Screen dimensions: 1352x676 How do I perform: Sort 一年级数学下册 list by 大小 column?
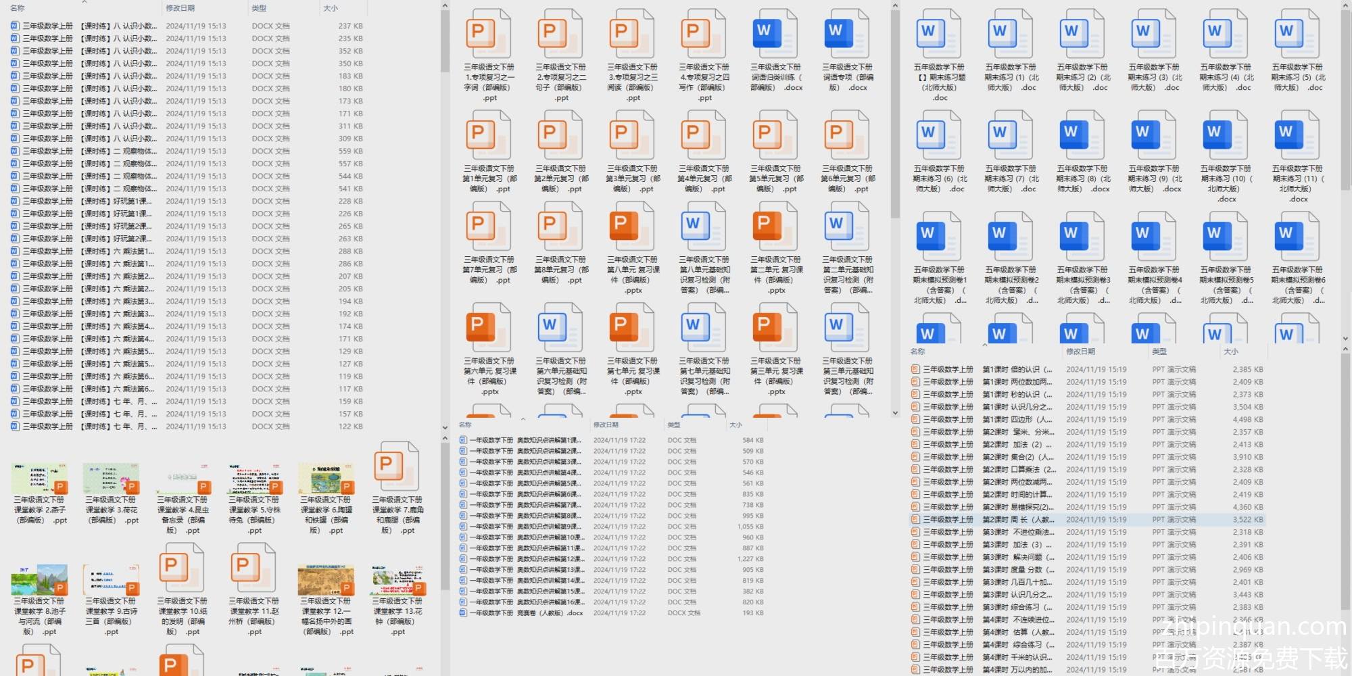pyautogui.click(x=735, y=425)
